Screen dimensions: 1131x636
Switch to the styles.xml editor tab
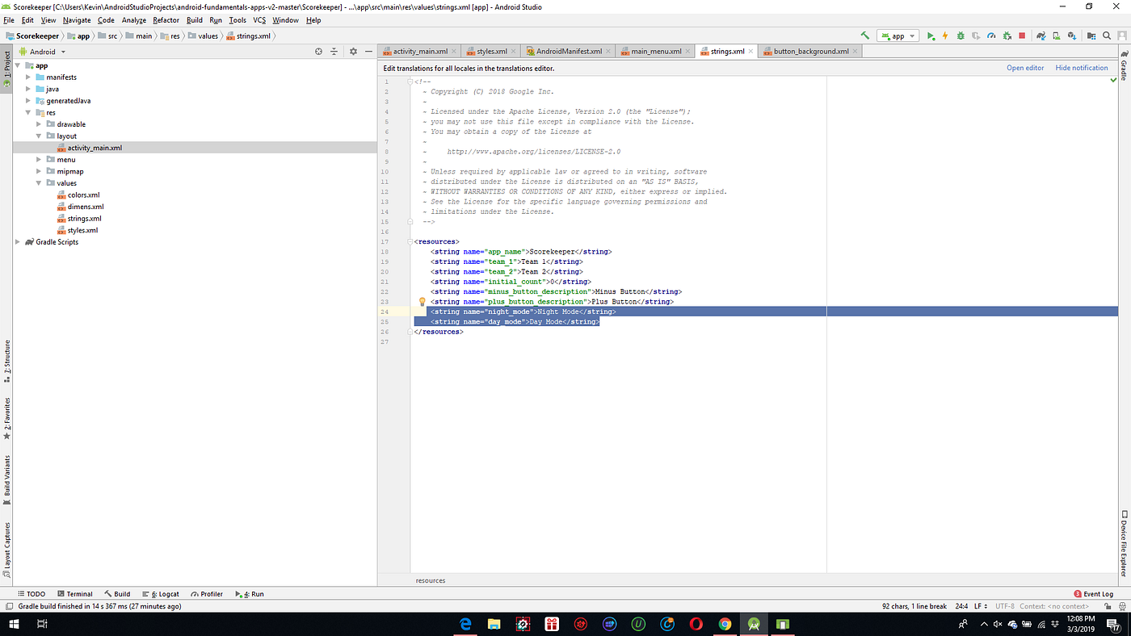coord(489,50)
